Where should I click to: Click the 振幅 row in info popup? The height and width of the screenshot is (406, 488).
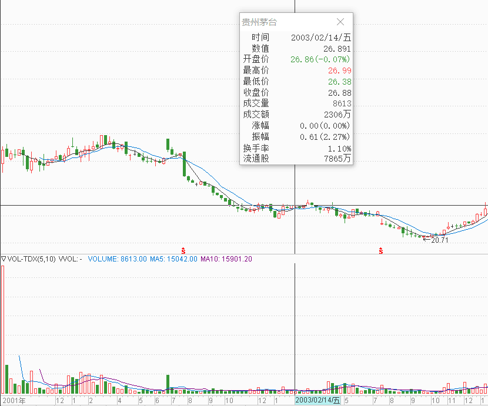coord(296,136)
